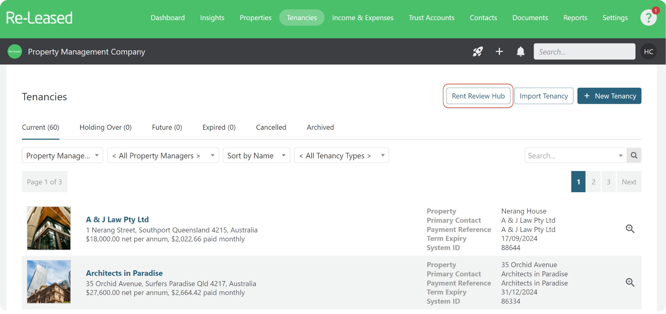Open Settings in top navigation

615,18
